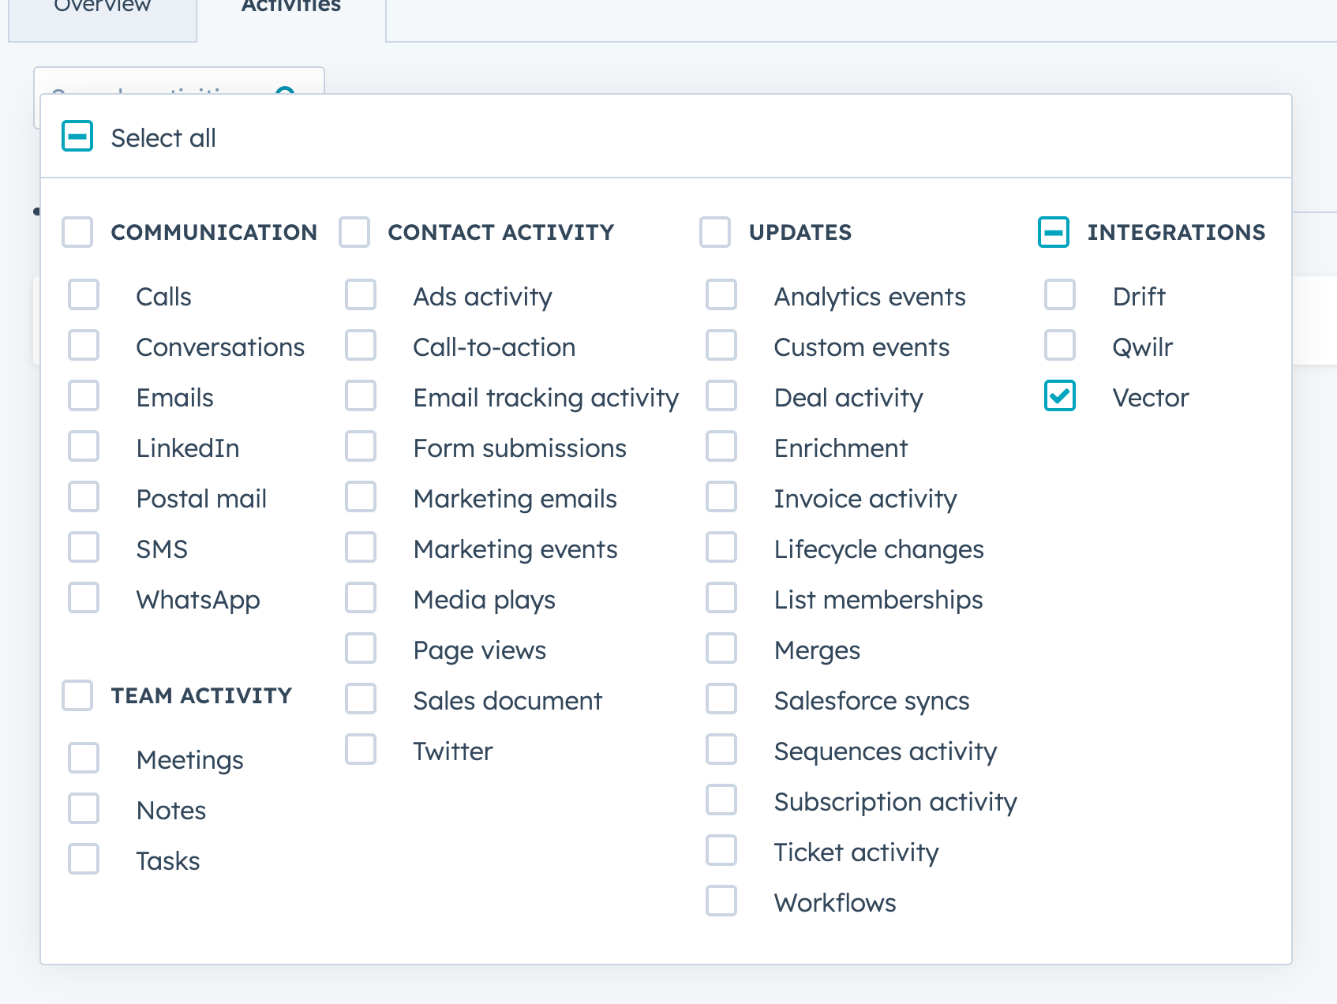Select the WhatsApp checkbox
Screen dimensions: 1337x1004
tap(84, 598)
